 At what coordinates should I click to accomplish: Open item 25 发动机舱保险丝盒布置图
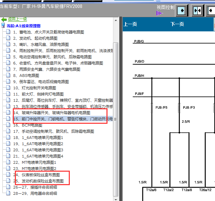point(38,181)
